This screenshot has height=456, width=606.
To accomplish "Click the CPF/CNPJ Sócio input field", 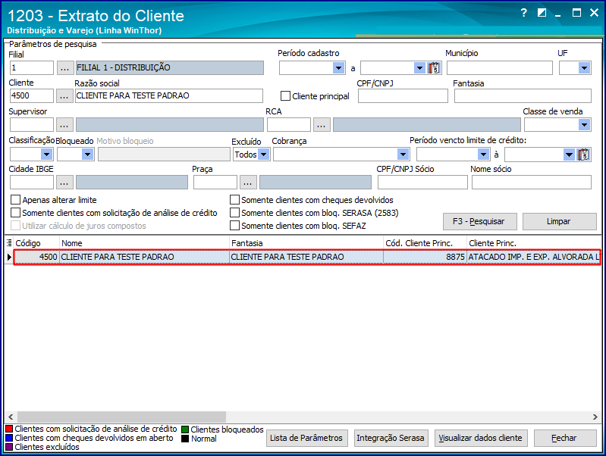I will (422, 183).
